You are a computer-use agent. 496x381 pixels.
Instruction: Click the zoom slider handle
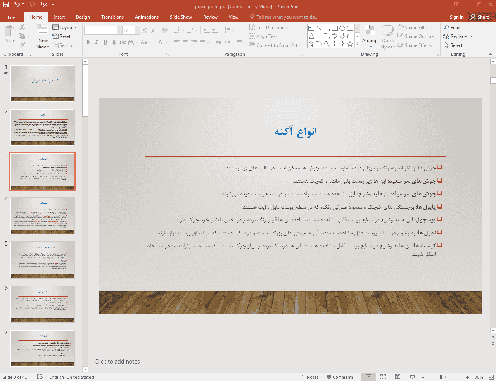click(441, 377)
